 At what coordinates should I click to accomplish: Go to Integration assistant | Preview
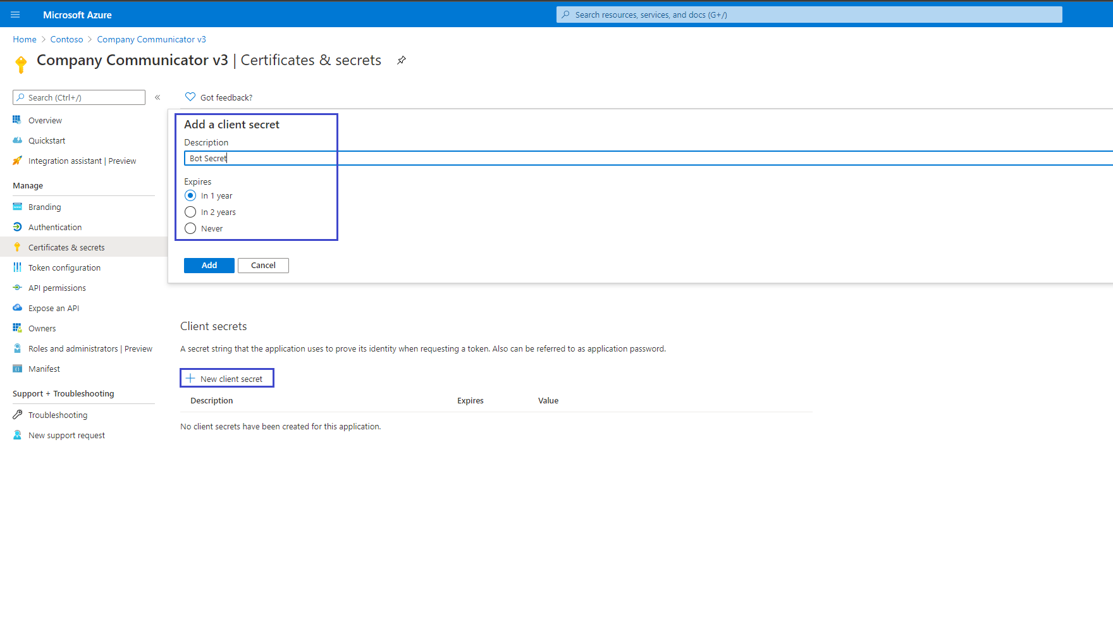click(82, 161)
